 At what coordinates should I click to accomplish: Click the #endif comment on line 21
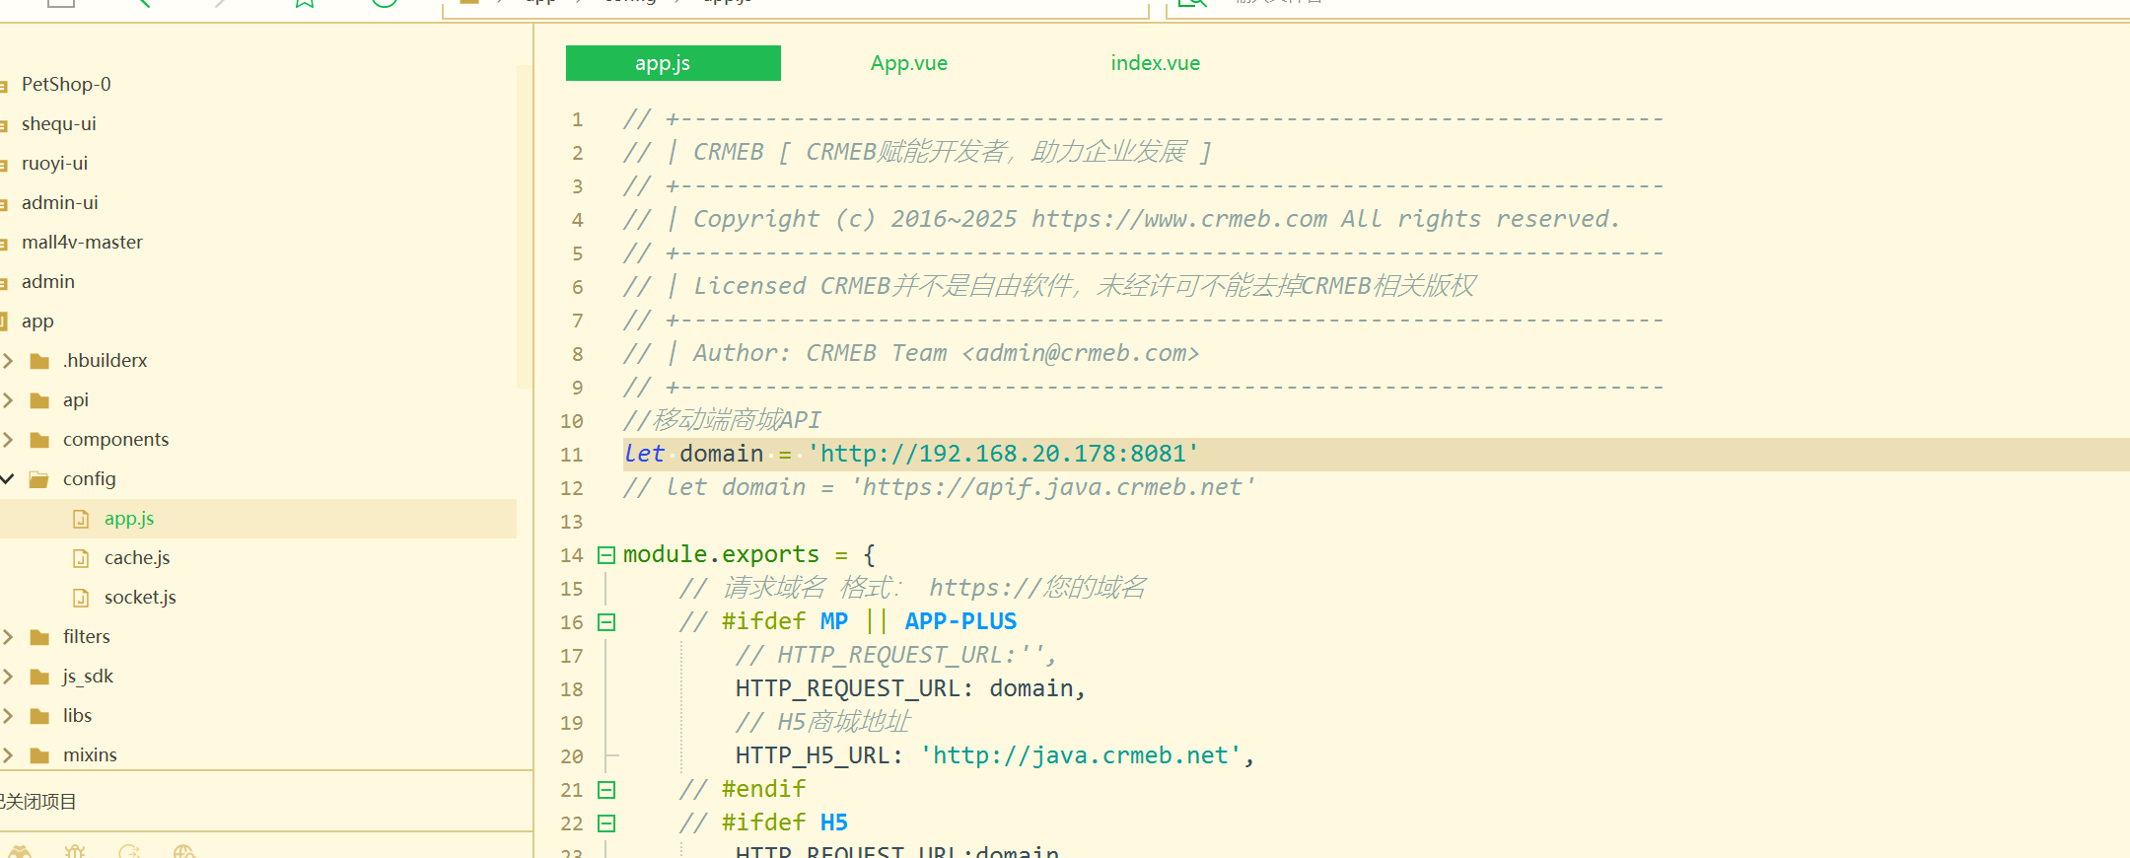743,790
